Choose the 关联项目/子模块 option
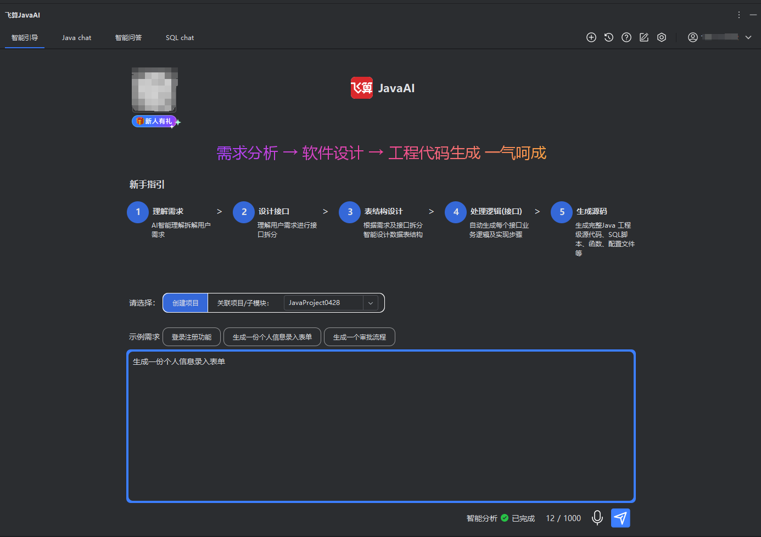761x537 pixels. [243, 303]
